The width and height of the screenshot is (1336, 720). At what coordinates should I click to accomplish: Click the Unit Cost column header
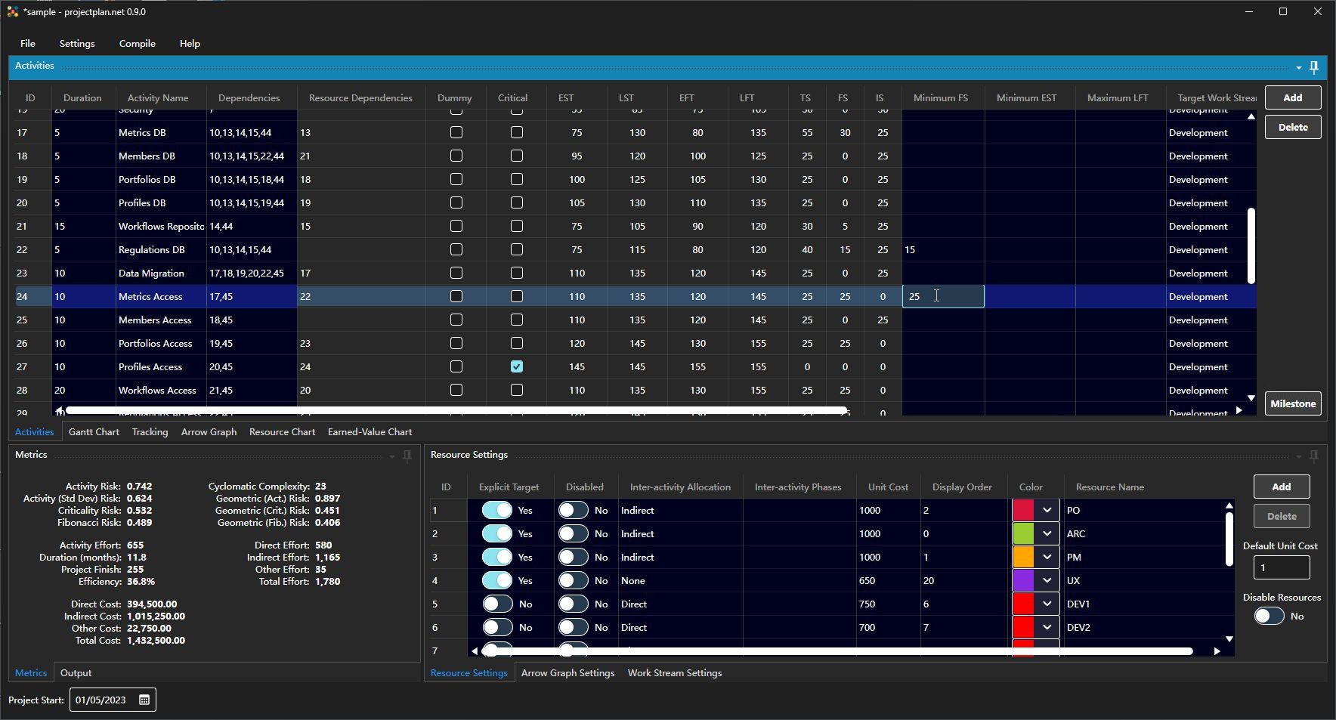888,487
